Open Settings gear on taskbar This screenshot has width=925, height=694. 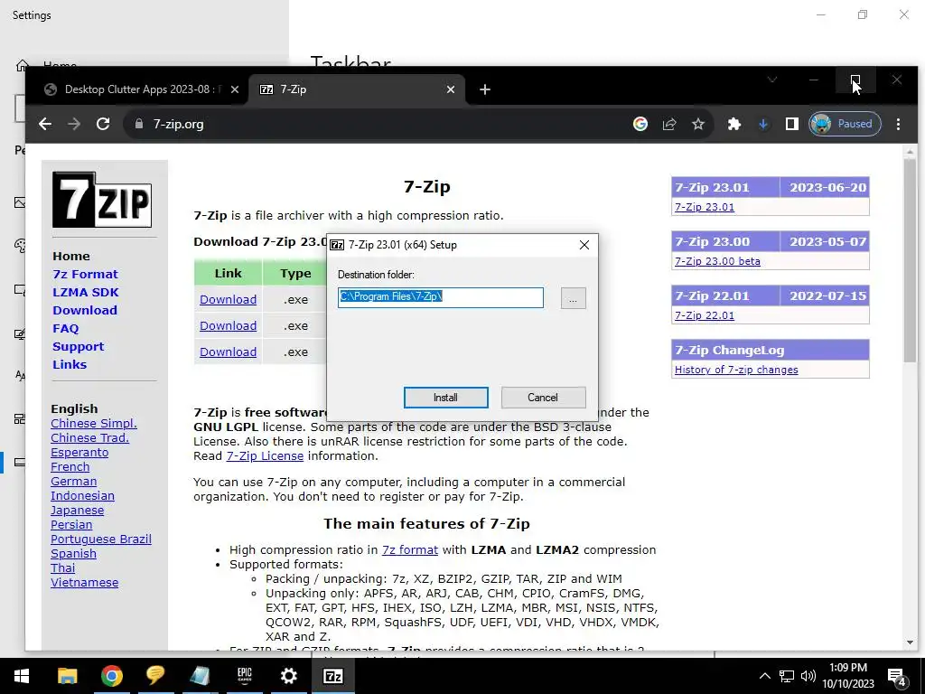(288, 676)
